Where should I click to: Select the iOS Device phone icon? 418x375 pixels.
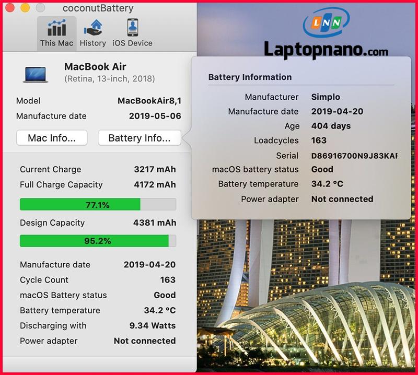point(133,28)
